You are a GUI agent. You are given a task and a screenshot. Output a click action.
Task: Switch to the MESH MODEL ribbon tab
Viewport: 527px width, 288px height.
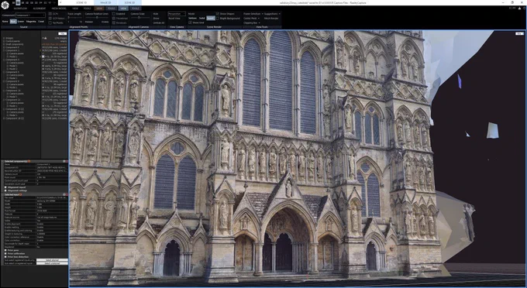[x=59, y=9]
